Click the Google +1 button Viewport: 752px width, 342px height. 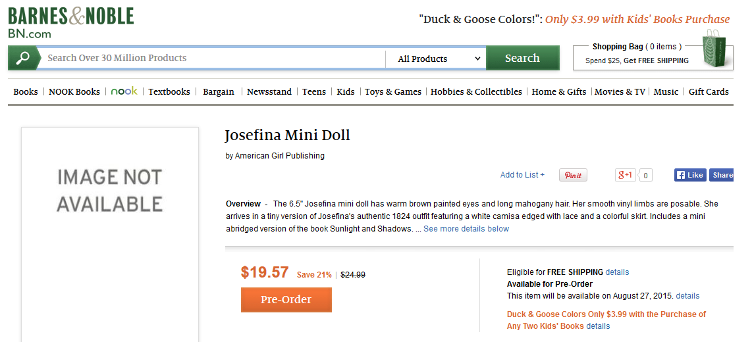coord(625,175)
